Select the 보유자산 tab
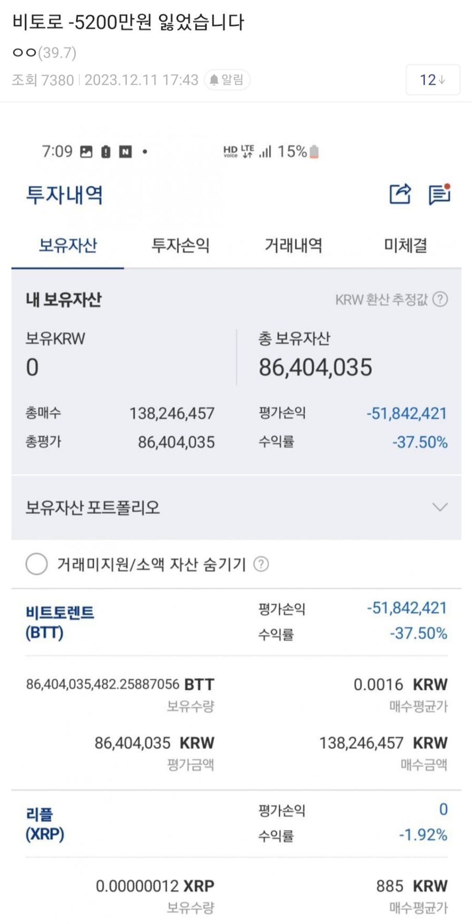 (x=68, y=245)
